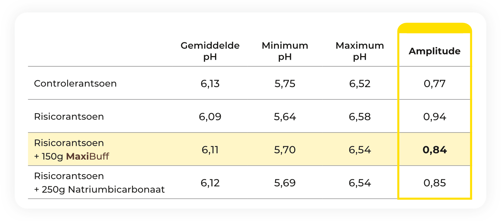Click the 6,09 average pH cell
This screenshot has width=501, height=221.
tap(210, 117)
